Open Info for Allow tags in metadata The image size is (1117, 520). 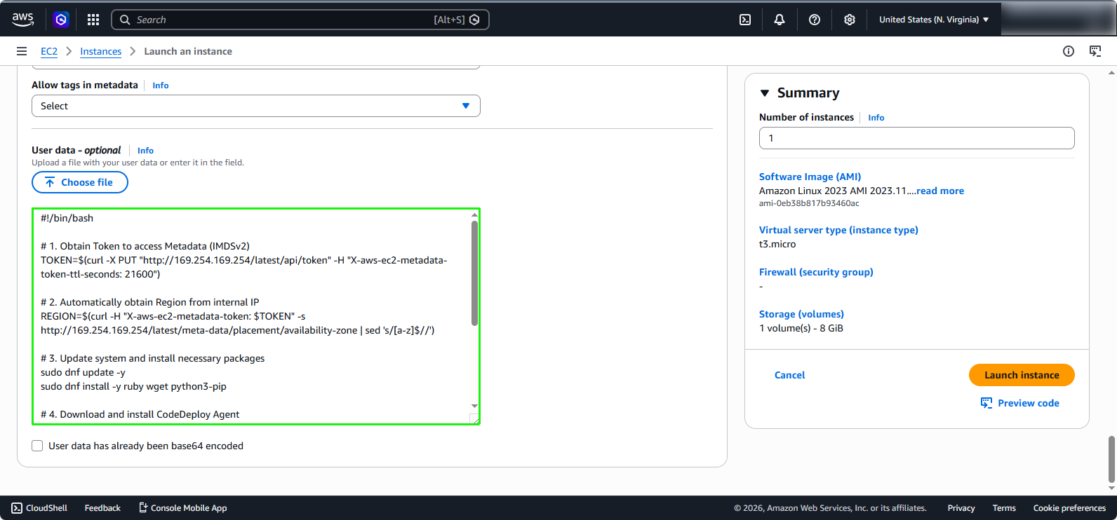point(161,85)
